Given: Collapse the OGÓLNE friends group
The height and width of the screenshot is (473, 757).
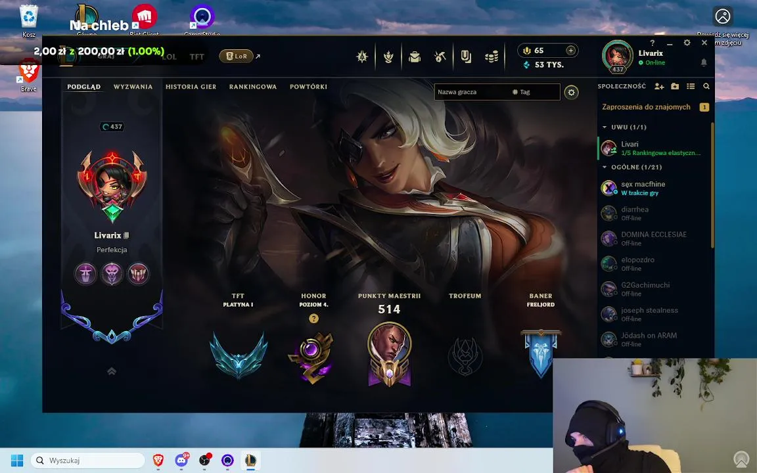Looking at the screenshot, I should (x=605, y=167).
